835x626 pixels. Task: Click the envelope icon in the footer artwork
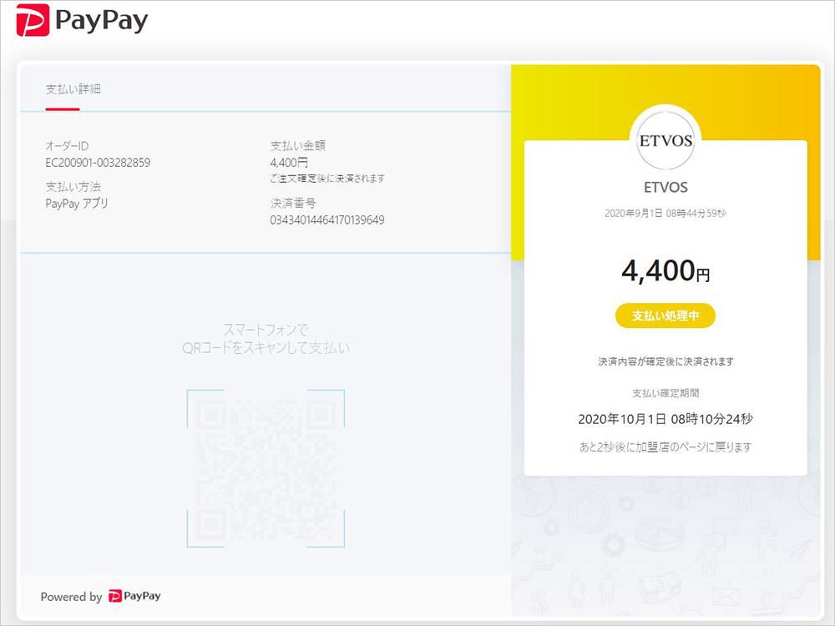point(724,596)
